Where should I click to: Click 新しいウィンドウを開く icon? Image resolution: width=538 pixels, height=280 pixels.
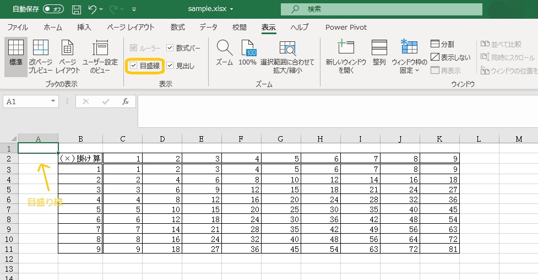(x=346, y=48)
